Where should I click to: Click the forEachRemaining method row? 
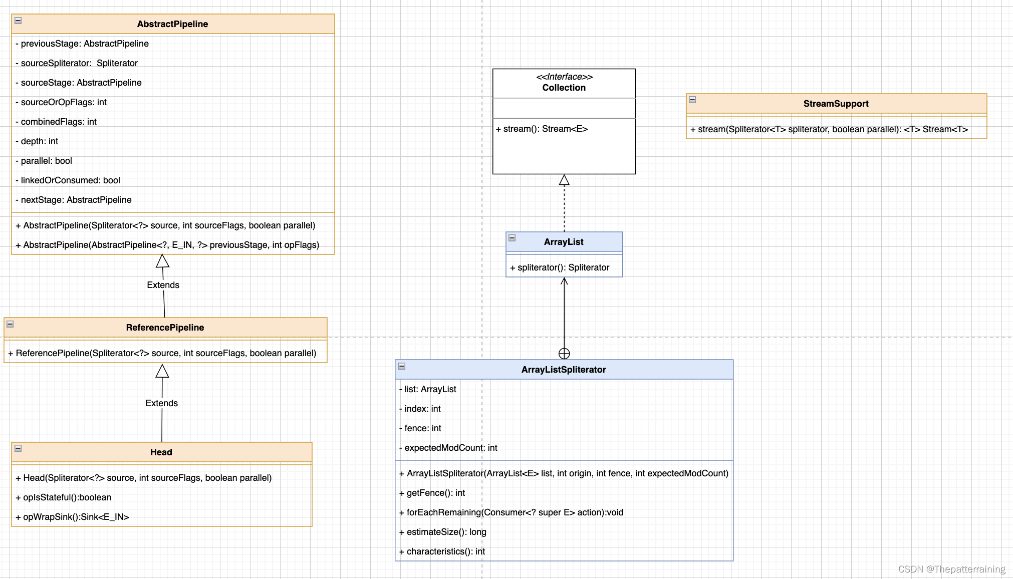564,512
